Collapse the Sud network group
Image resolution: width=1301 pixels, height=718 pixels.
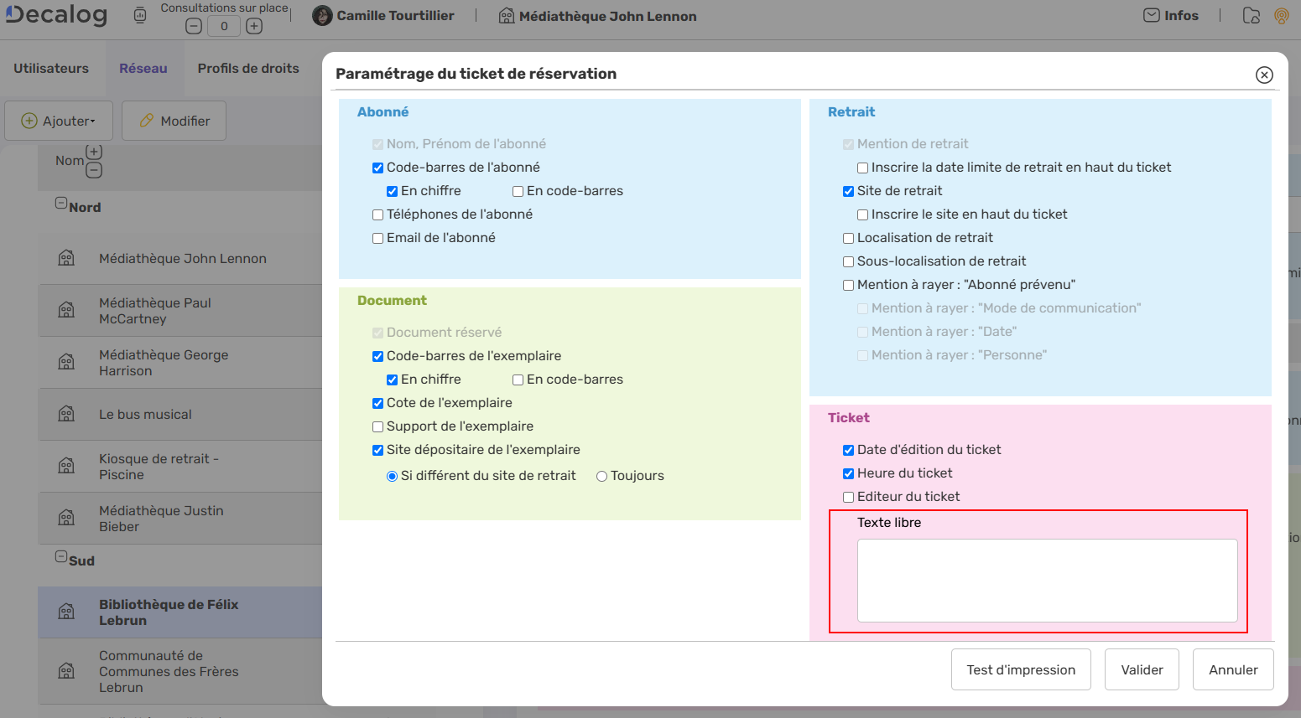[61, 556]
